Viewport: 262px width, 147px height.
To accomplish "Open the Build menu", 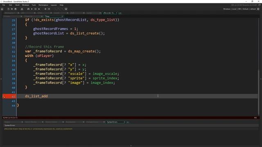I will 17,5.
